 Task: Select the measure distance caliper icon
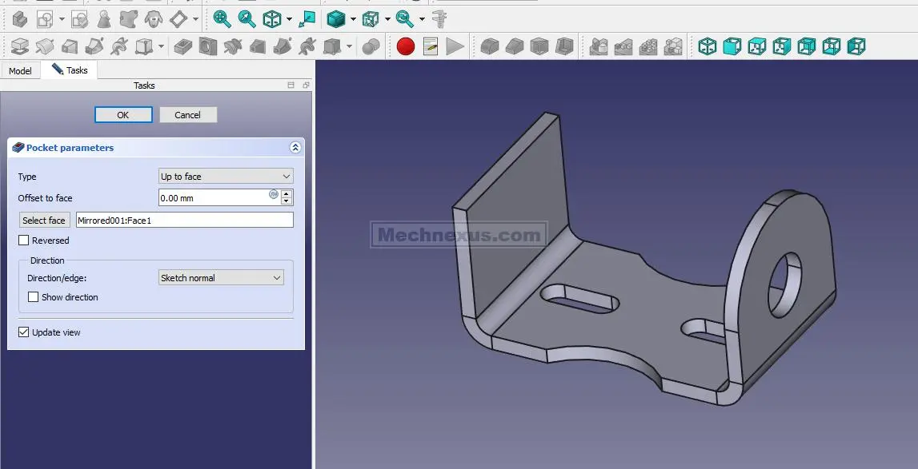pyautogui.click(x=439, y=18)
